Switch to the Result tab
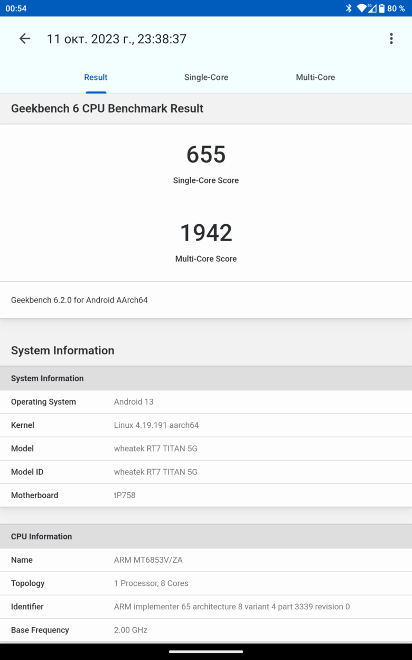Viewport: 412px width, 660px height. pyautogui.click(x=96, y=77)
